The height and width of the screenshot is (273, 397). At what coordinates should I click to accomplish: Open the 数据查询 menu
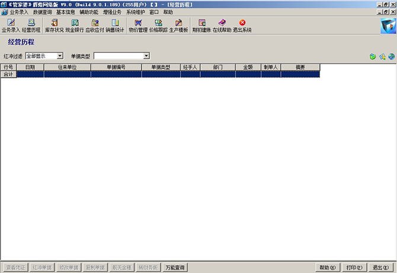(x=42, y=12)
